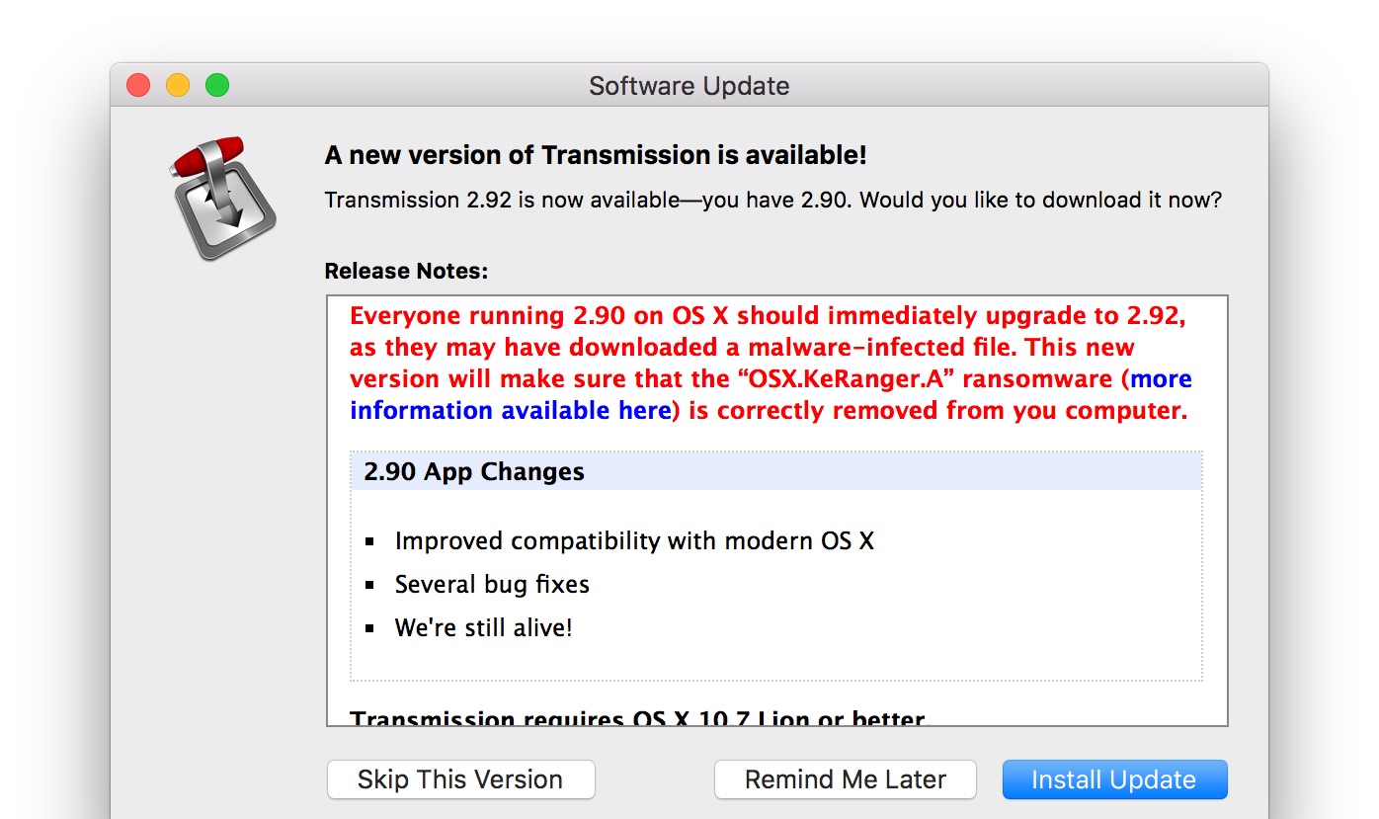This screenshot has height=819, width=1379.
Task: Click the Software Update window title
Action: [689, 86]
